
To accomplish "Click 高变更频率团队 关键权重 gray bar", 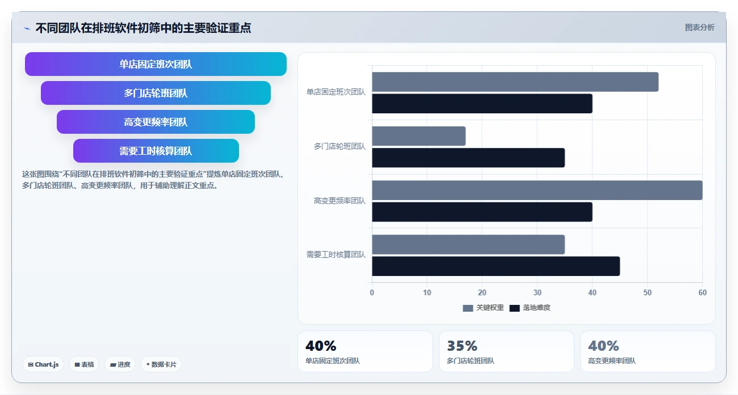I will coord(537,190).
